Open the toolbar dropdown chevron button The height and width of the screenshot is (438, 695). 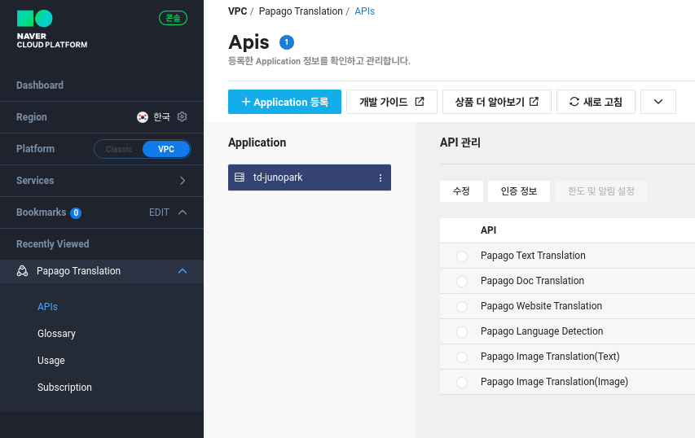point(658,102)
